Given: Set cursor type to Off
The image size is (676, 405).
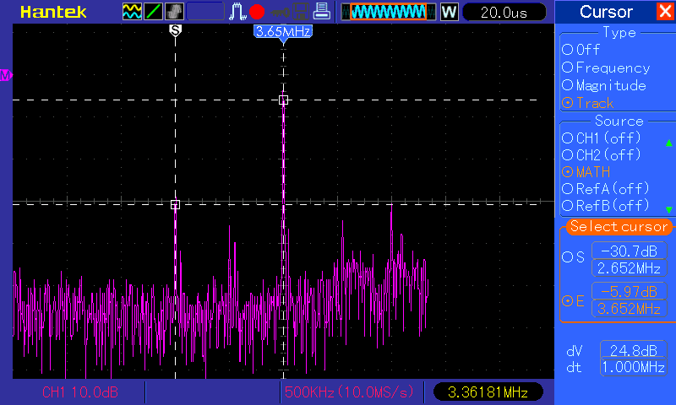Looking at the screenshot, I should pyautogui.click(x=567, y=50).
